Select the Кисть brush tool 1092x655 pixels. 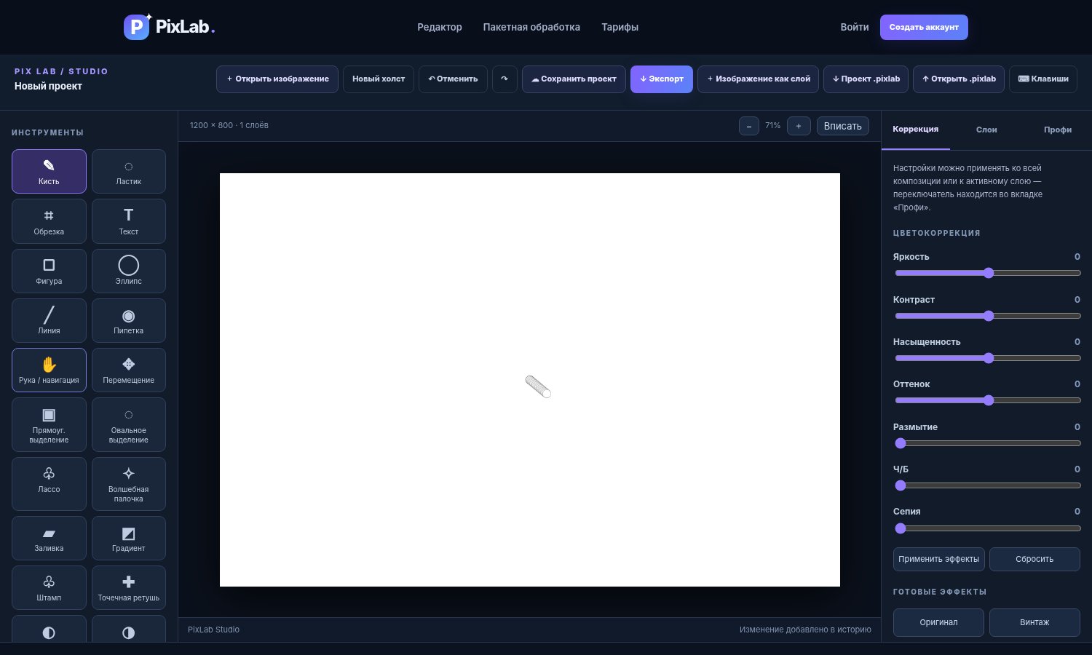coord(49,171)
